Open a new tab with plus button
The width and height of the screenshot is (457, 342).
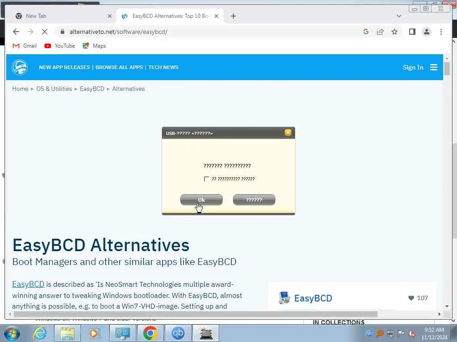233,16
